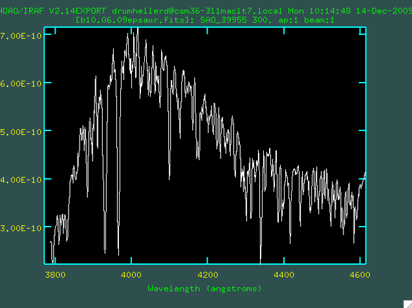
Task: Click the 3.00E-10 y-axis tick label
Action: click(x=21, y=227)
